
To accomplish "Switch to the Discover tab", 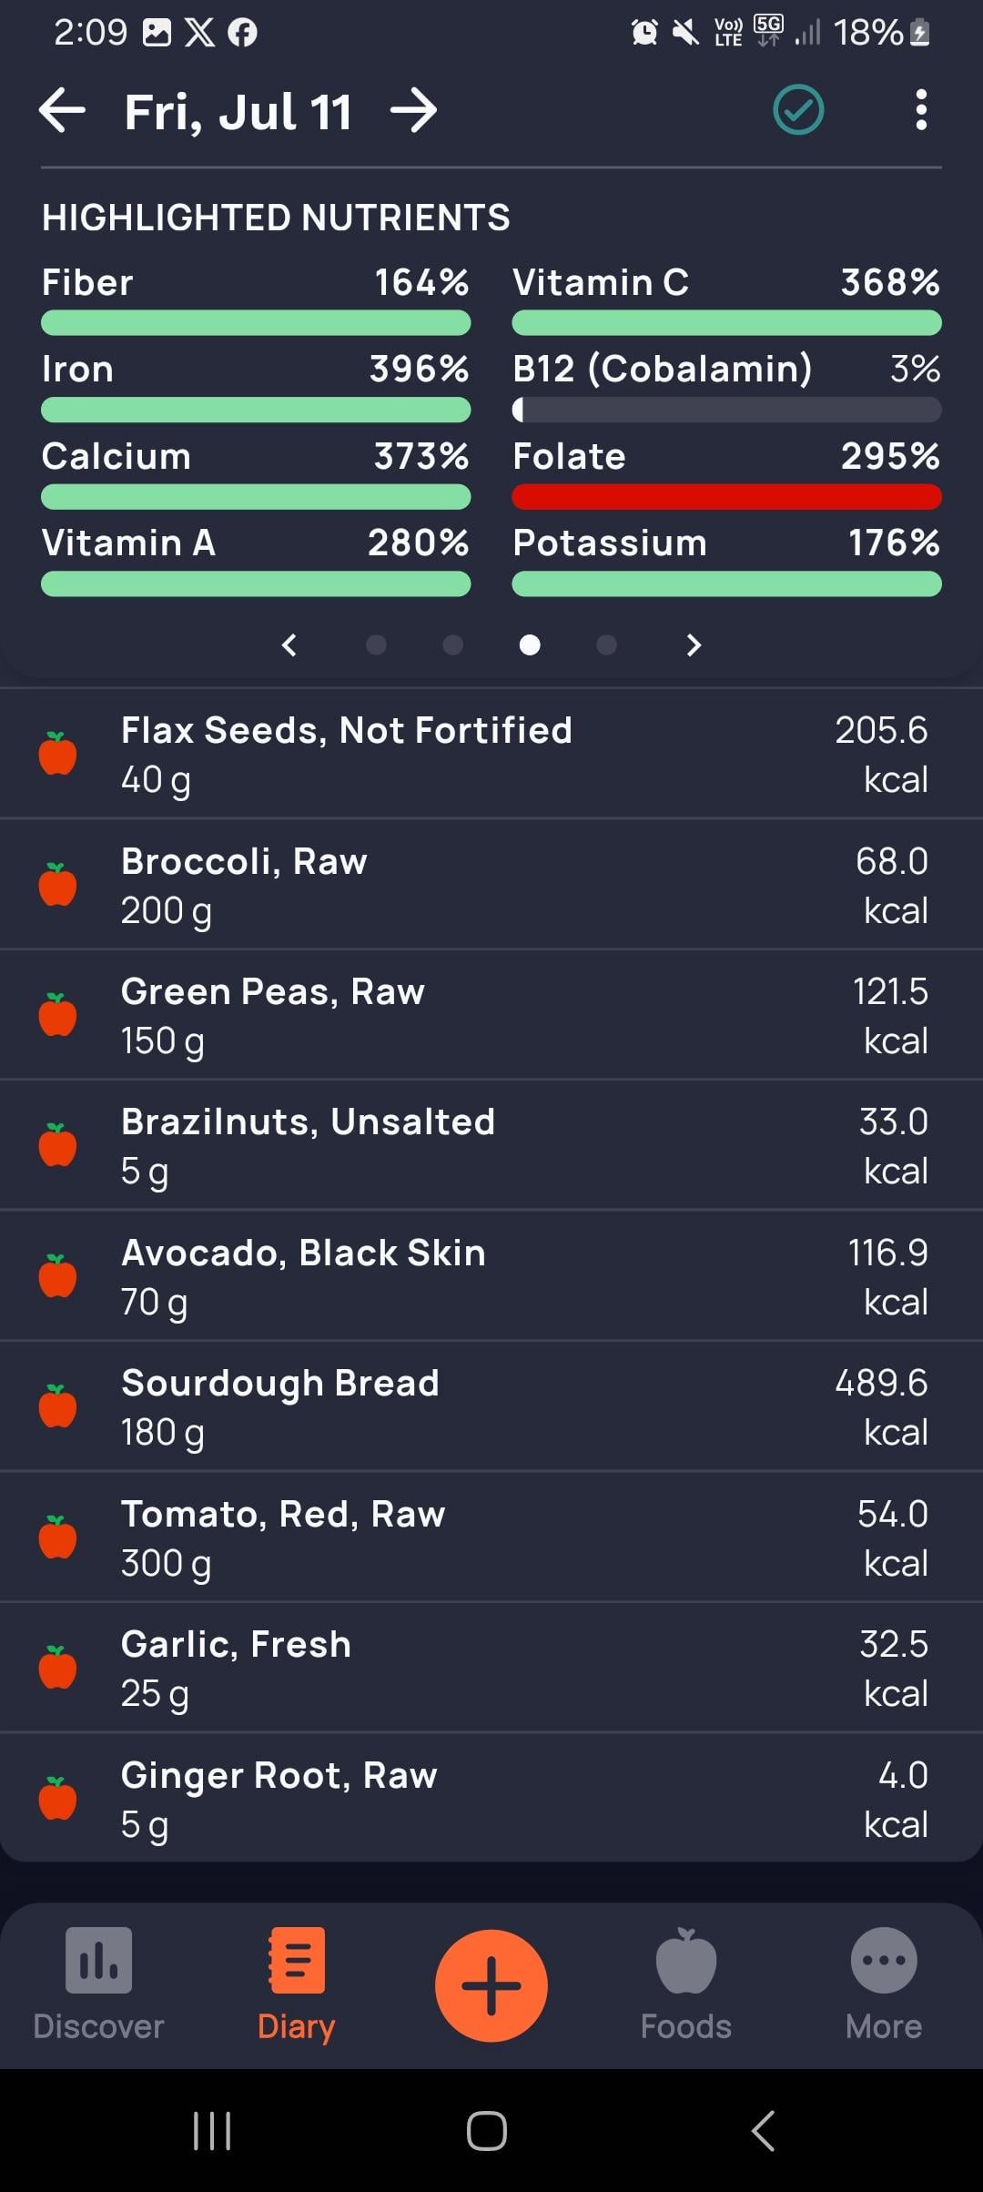I will [x=98, y=1984].
